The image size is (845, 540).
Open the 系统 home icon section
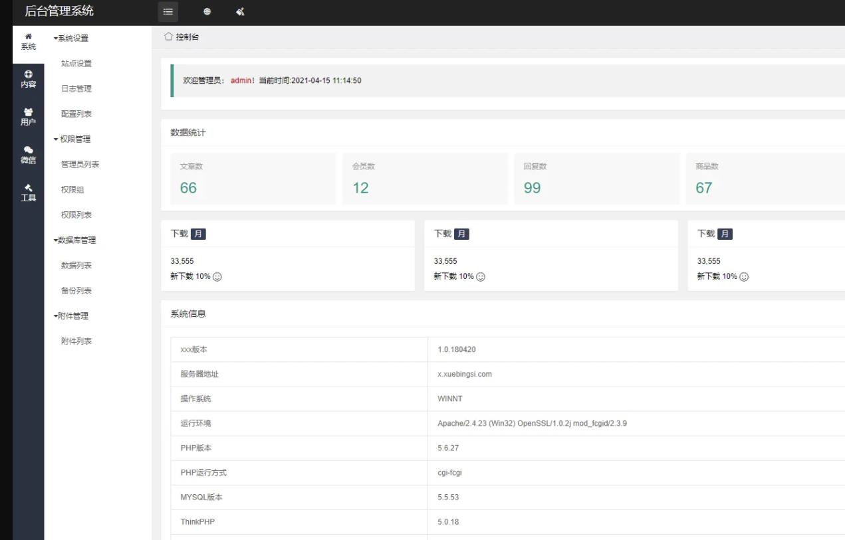click(29, 41)
